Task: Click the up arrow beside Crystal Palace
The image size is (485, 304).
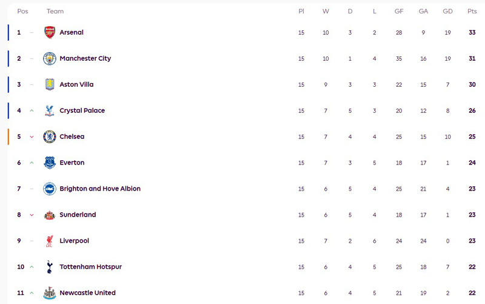Action: pos(32,111)
